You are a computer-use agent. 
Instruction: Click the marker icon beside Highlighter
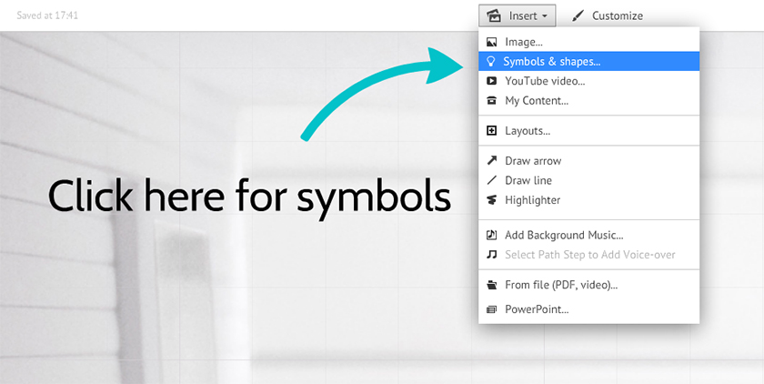pyautogui.click(x=492, y=200)
